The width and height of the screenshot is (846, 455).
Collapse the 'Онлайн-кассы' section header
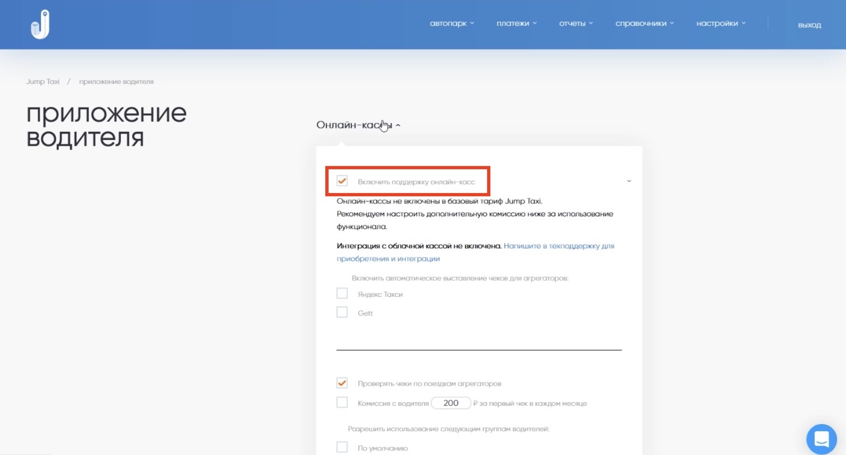point(358,125)
